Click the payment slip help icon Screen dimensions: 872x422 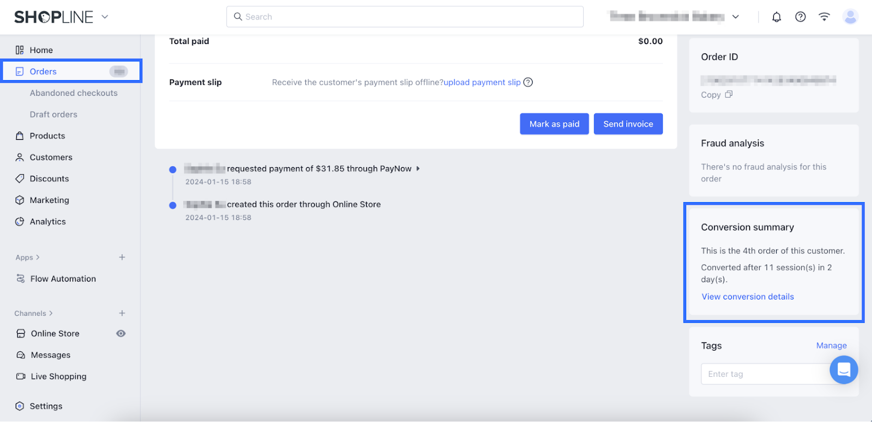pos(528,82)
